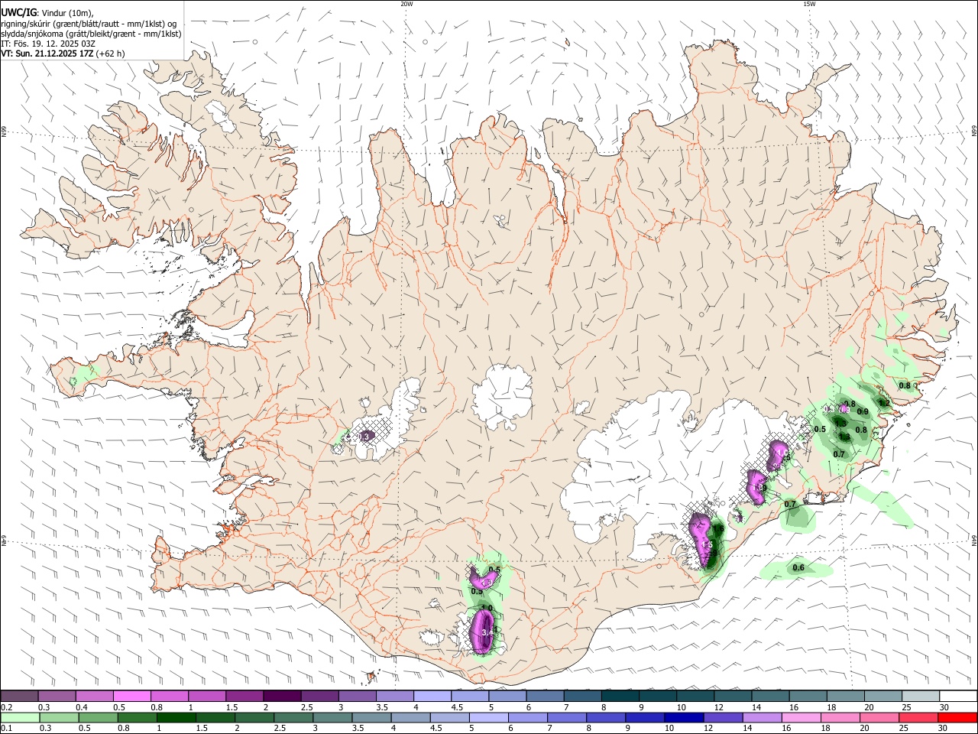Screen dimensions: 978x734
Task: Click the lavender swatch labeled 4 in upper legend
Action: [432, 696]
